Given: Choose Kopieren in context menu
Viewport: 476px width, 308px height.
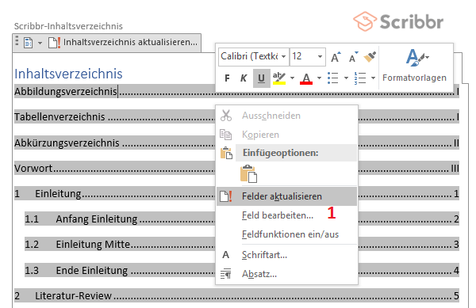Looking at the screenshot, I should (286, 135).
